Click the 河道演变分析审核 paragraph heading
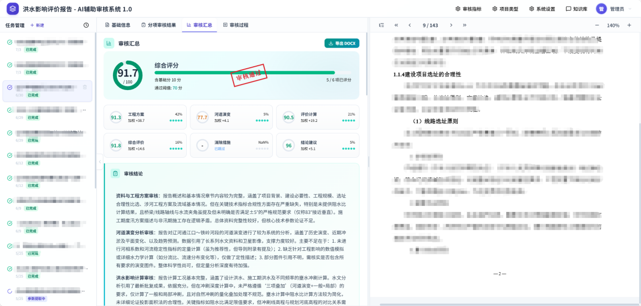The height and width of the screenshot is (306, 641). coord(135,233)
